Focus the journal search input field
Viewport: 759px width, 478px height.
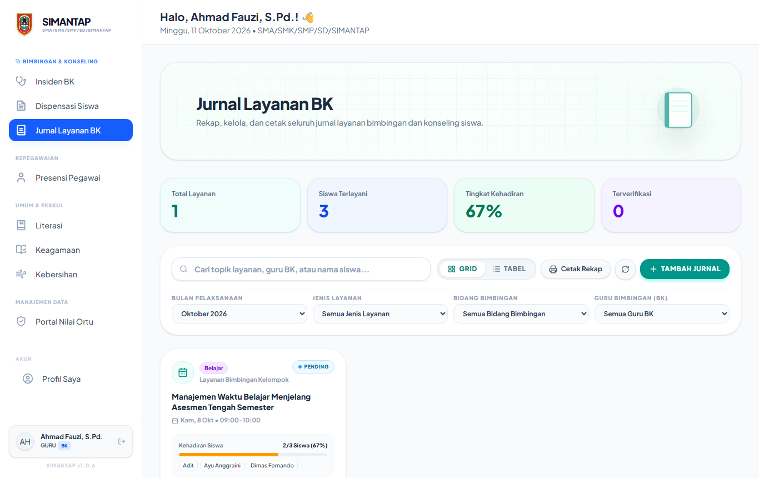coord(301,269)
